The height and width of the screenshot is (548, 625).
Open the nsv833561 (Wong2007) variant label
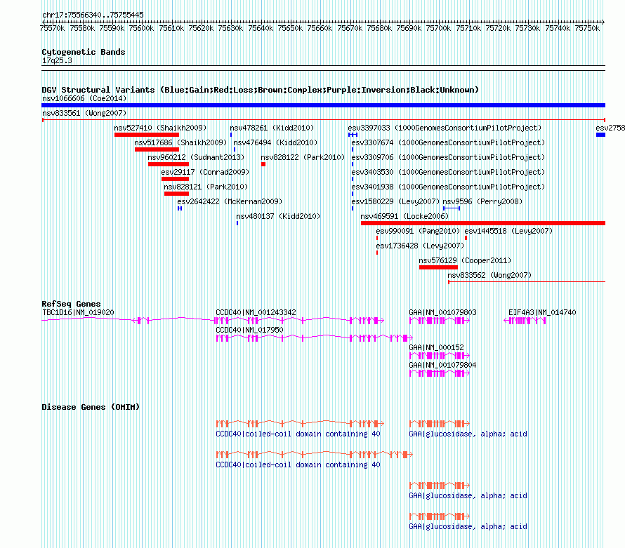pos(84,113)
